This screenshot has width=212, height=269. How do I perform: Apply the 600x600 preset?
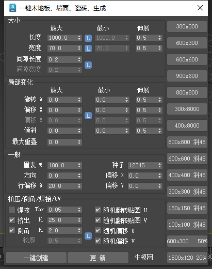[x=187, y=59]
